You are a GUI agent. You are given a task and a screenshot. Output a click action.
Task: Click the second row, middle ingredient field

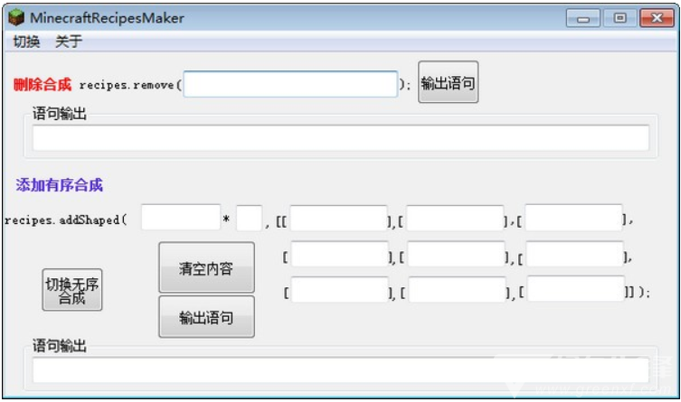pyautogui.click(x=457, y=254)
